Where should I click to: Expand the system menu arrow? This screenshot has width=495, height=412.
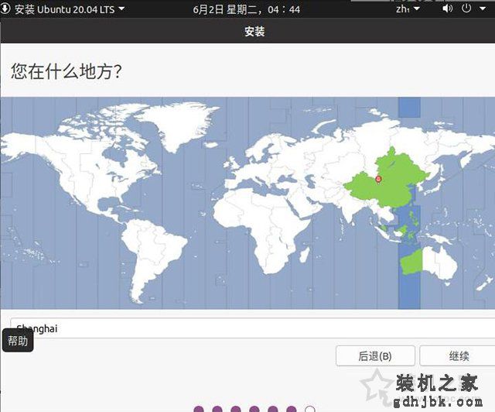point(483,9)
